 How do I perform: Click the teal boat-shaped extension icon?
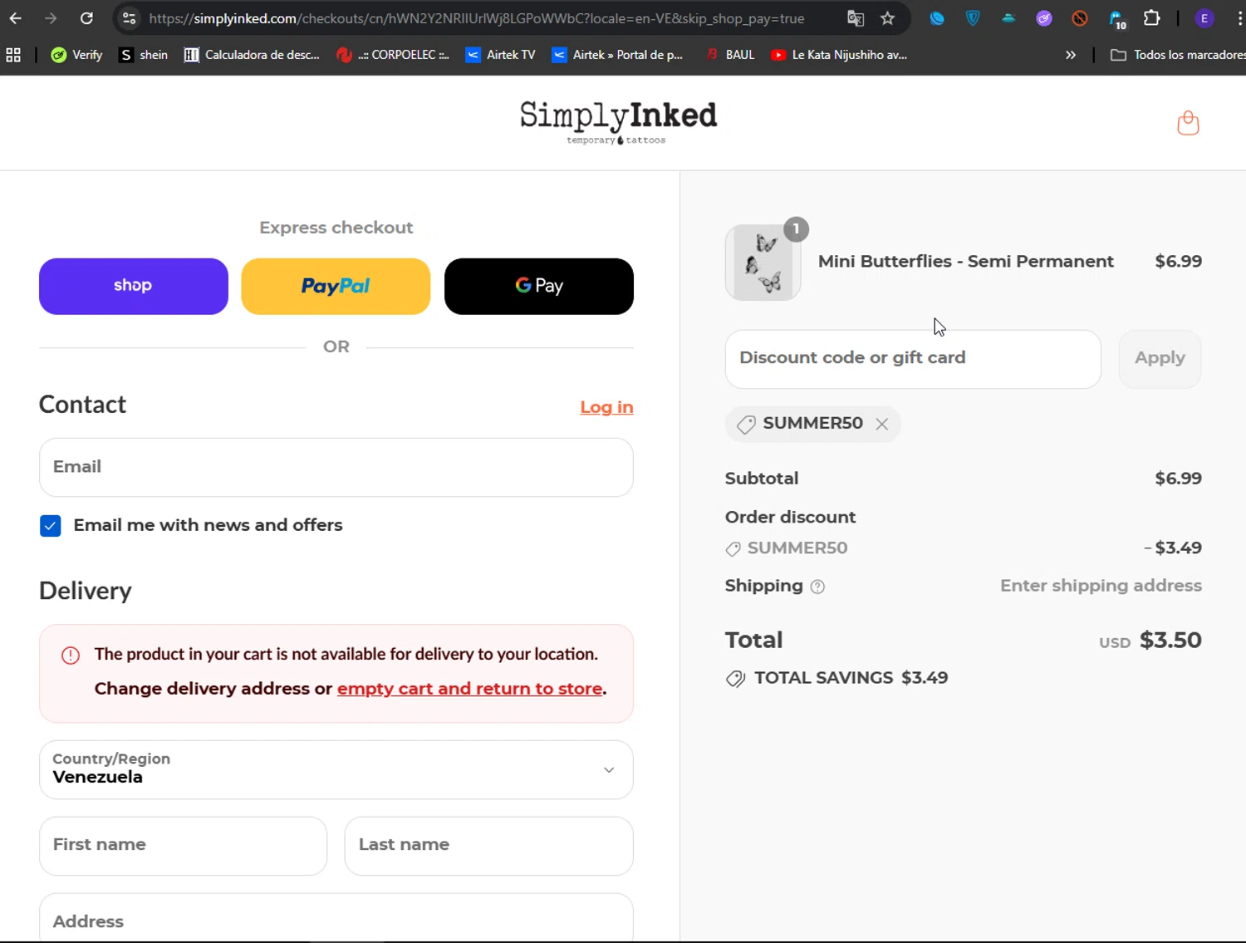(x=1008, y=18)
